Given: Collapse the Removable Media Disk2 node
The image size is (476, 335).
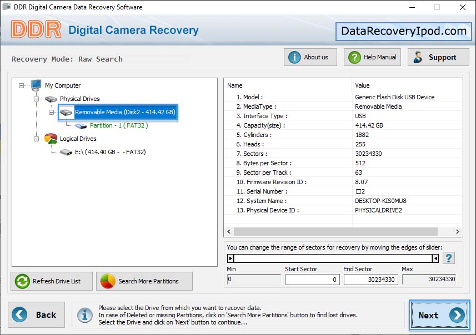Looking at the screenshot, I should point(51,112).
